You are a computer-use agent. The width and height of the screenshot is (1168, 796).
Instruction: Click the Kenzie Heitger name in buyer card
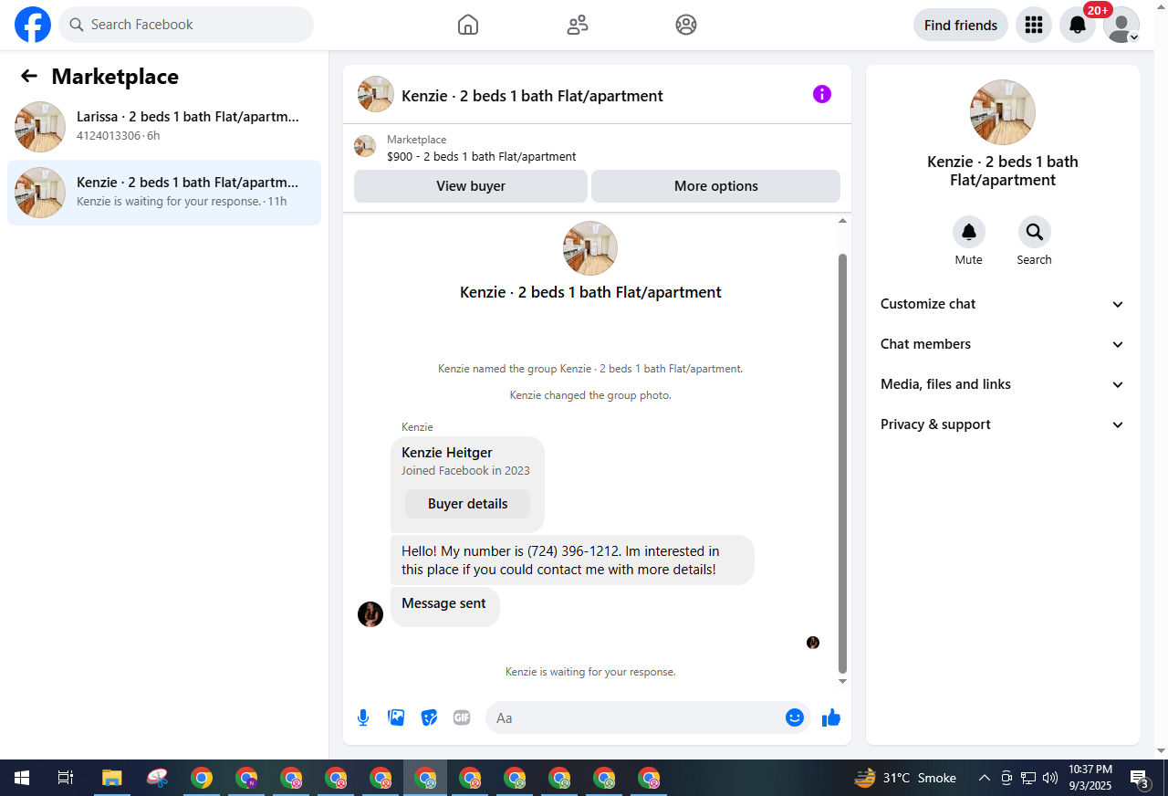[447, 453]
